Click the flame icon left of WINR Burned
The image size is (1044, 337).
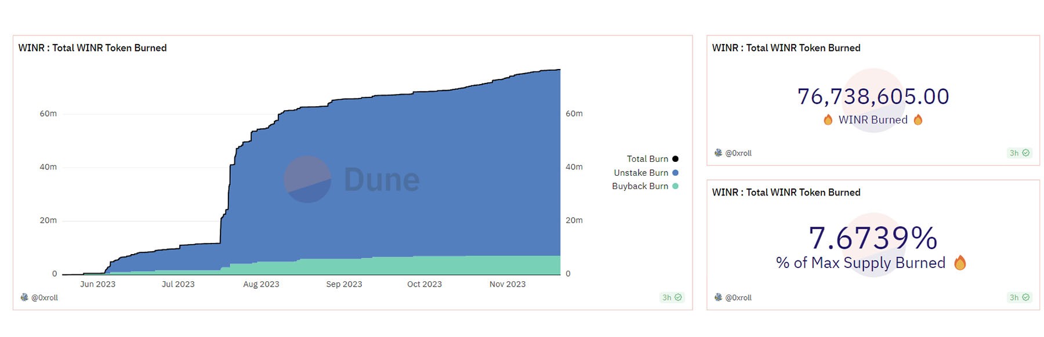(828, 119)
